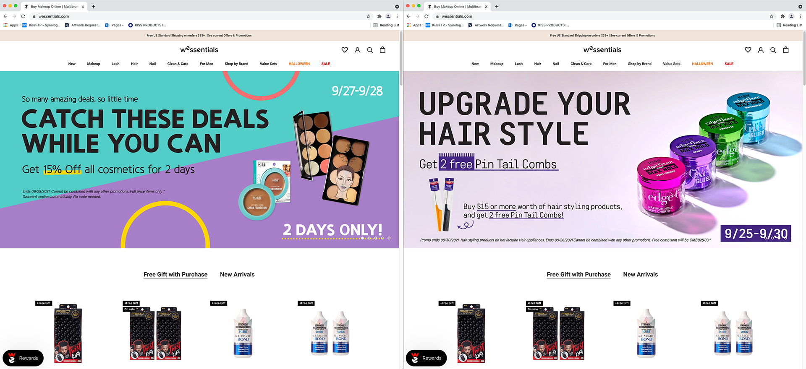
Task: Open Rewards button in left window
Action: 23,358
